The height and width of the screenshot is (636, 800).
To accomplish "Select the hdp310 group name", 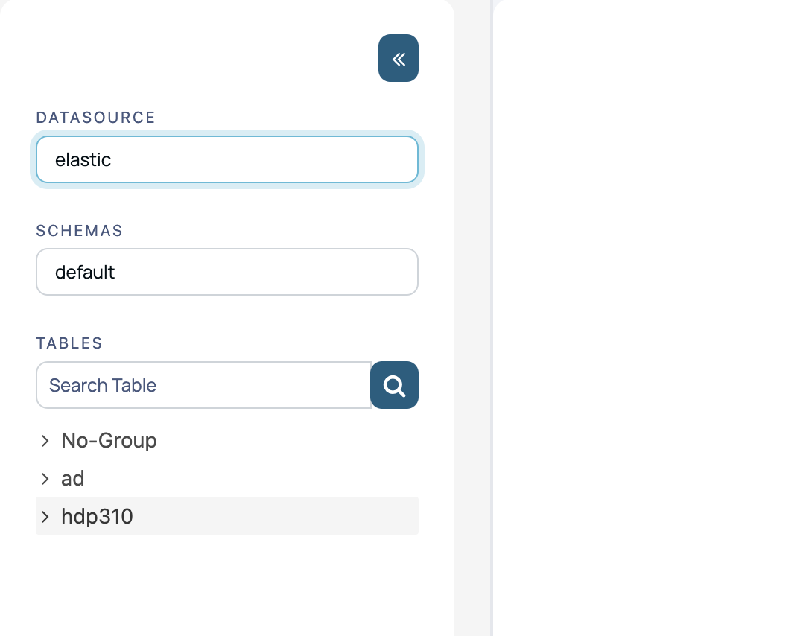I will [97, 517].
